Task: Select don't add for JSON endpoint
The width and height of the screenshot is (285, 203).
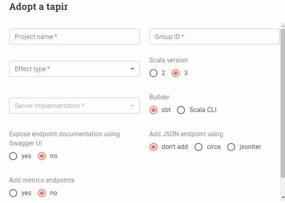Action: [x=153, y=147]
